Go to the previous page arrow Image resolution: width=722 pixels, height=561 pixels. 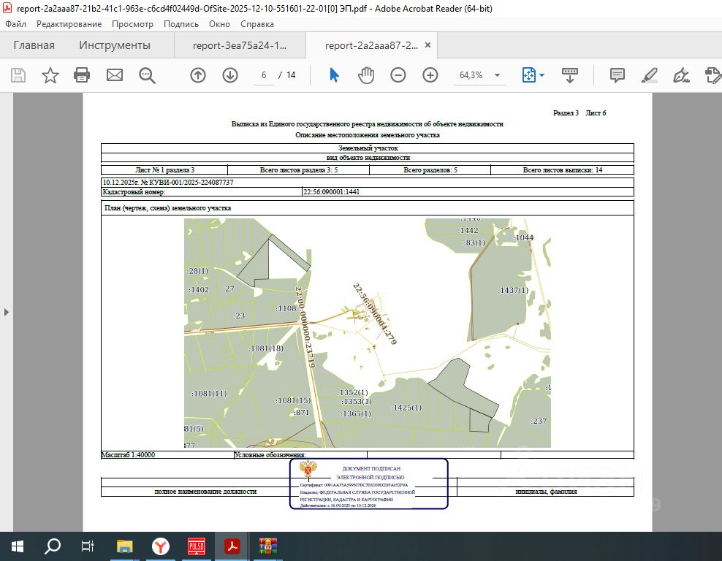click(198, 75)
